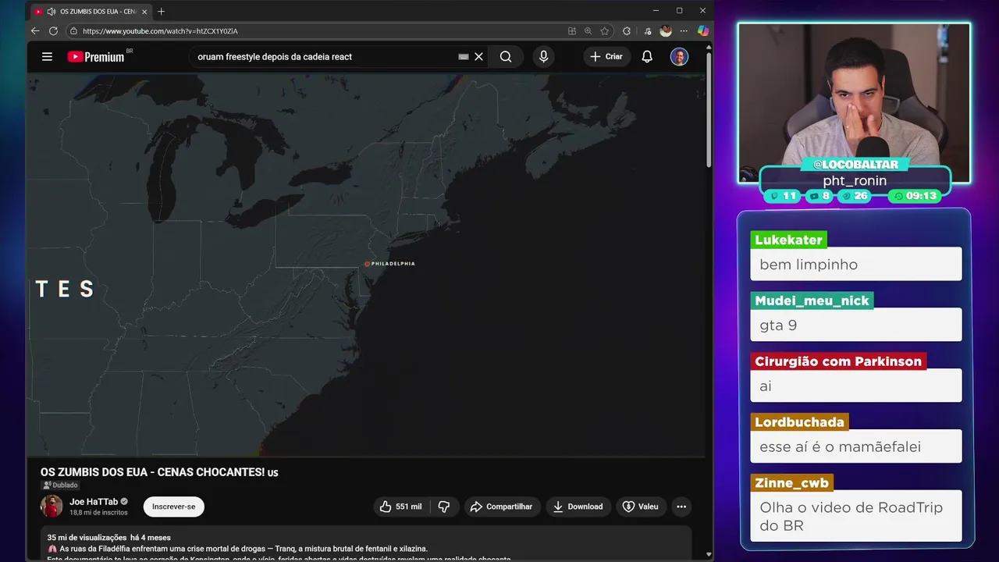This screenshot has height=562, width=999.
Task: Like the video with 551 mil
Action: (401, 507)
